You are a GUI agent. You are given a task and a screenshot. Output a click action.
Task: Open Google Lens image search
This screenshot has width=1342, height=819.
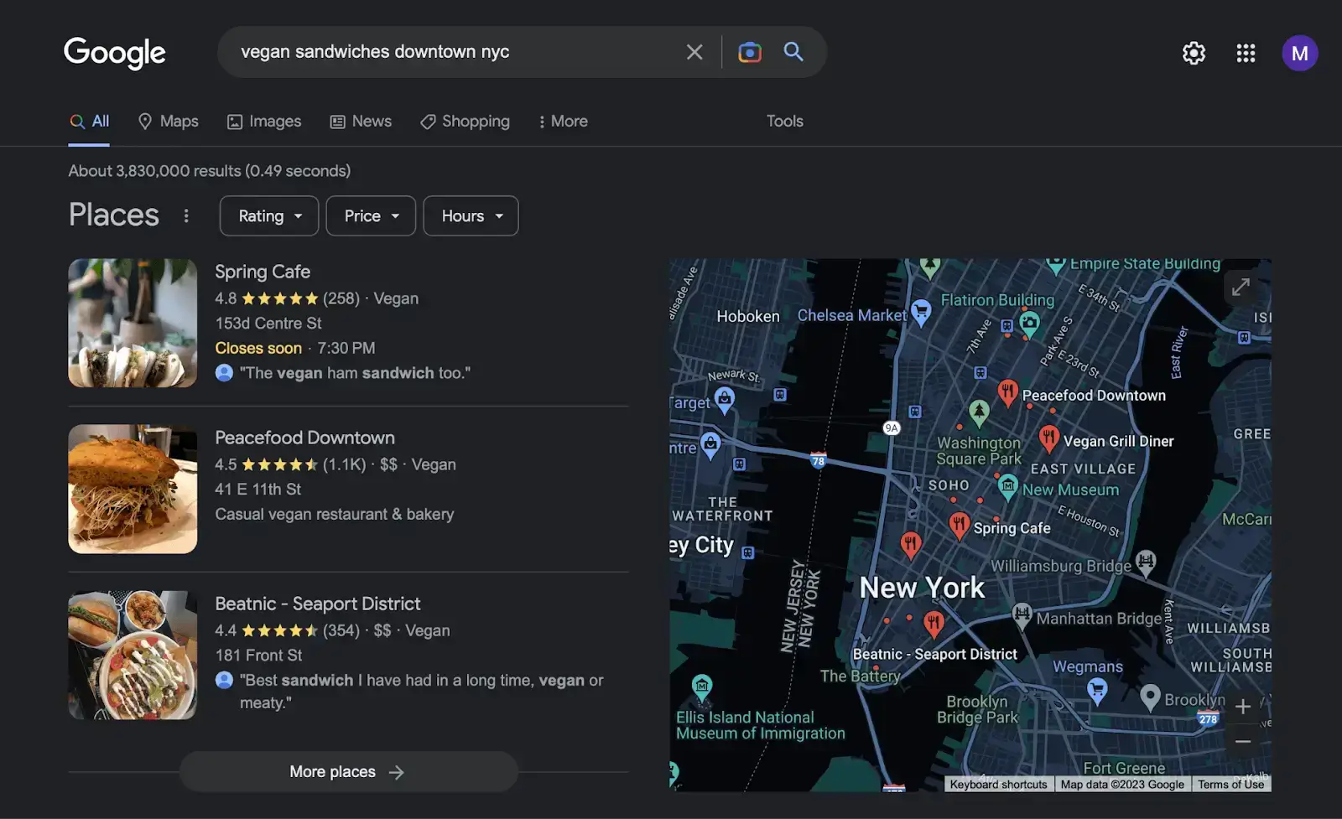pyautogui.click(x=749, y=52)
